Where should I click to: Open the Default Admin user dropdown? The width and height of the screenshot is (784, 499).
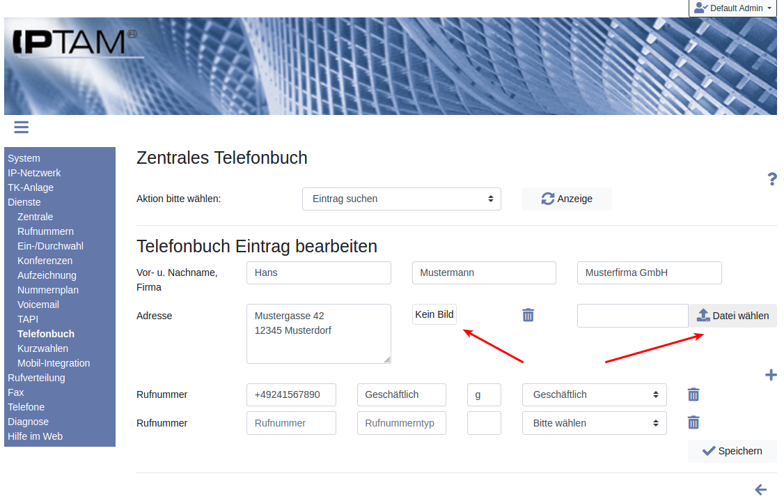(732, 8)
